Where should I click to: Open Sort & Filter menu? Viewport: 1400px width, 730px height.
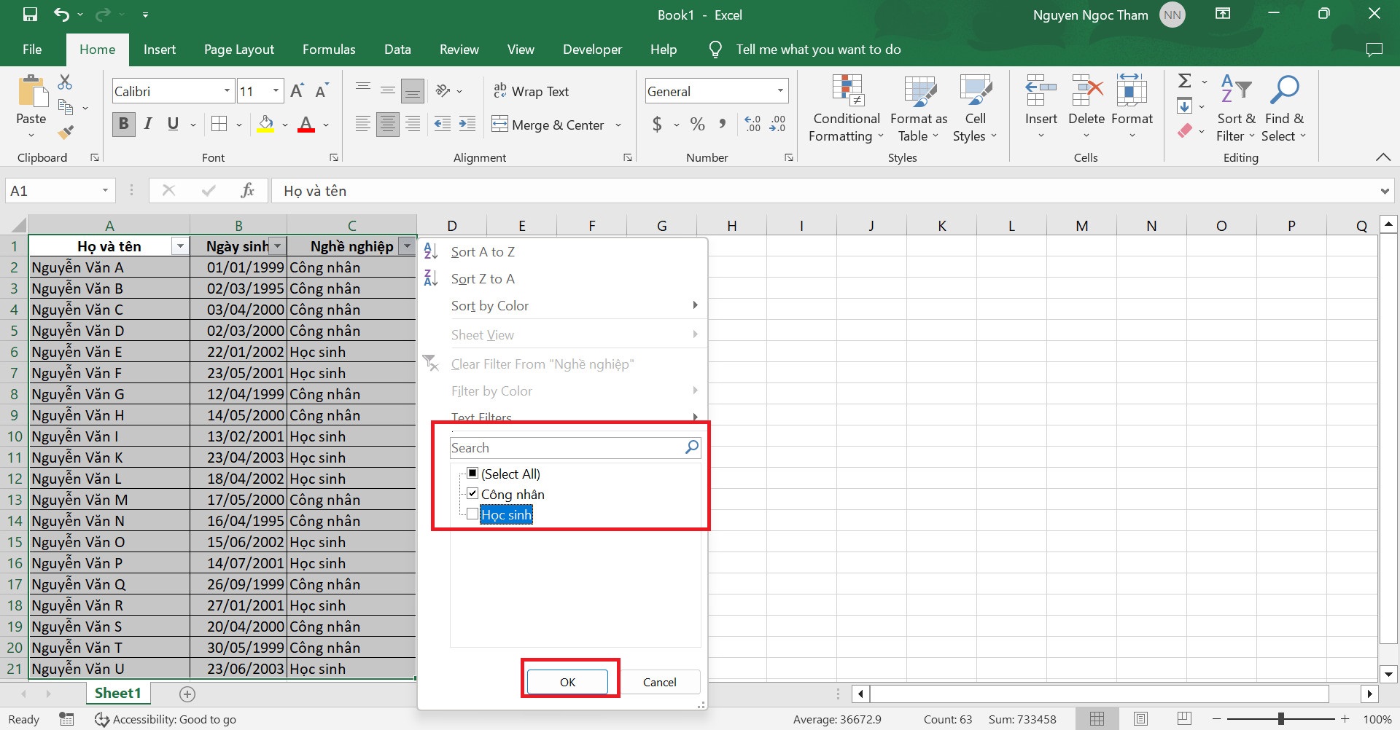[x=1236, y=109]
